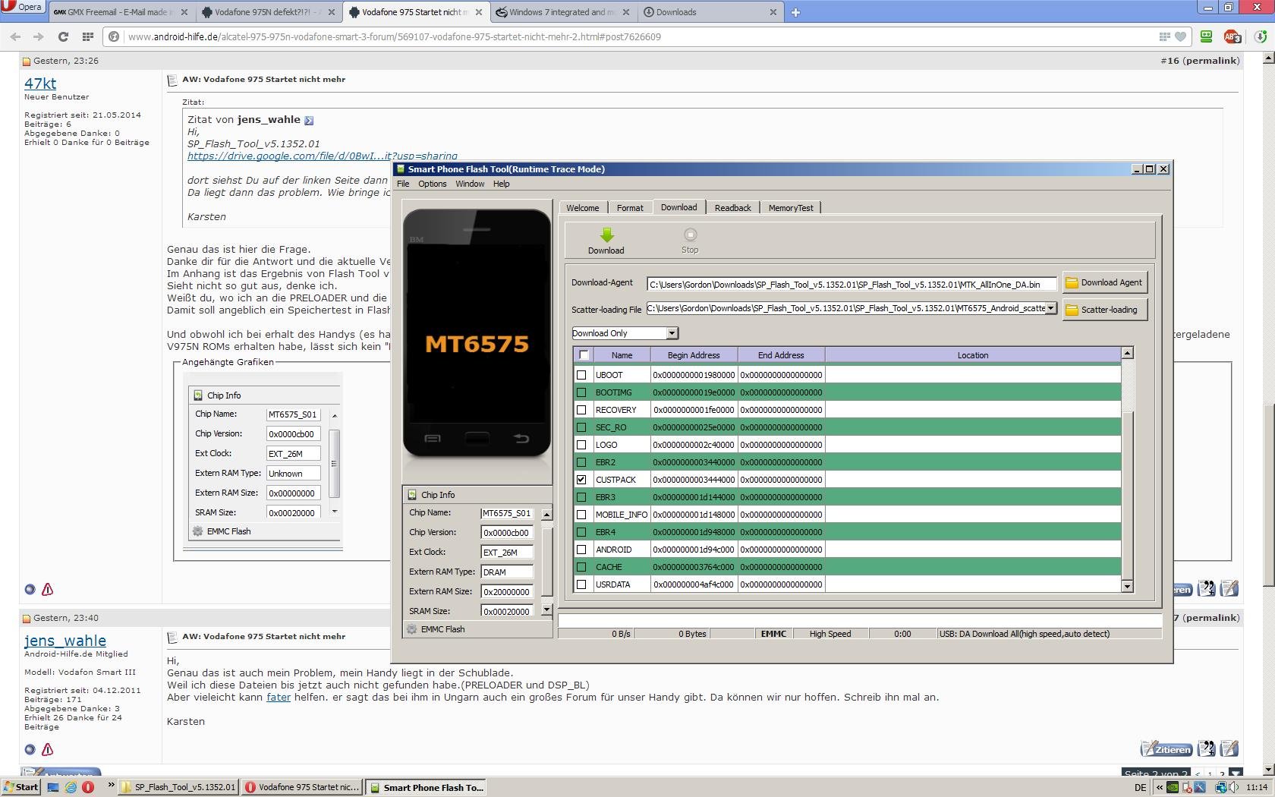Open the Download Only mode dropdown

672,333
